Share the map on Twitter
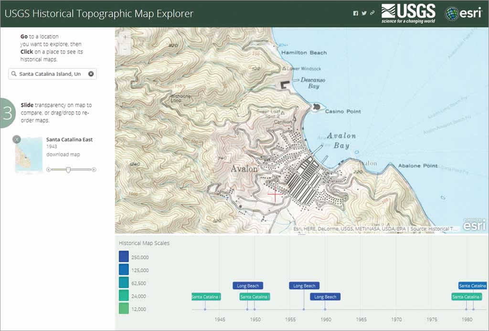489x331 pixels. tap(364, 13)
